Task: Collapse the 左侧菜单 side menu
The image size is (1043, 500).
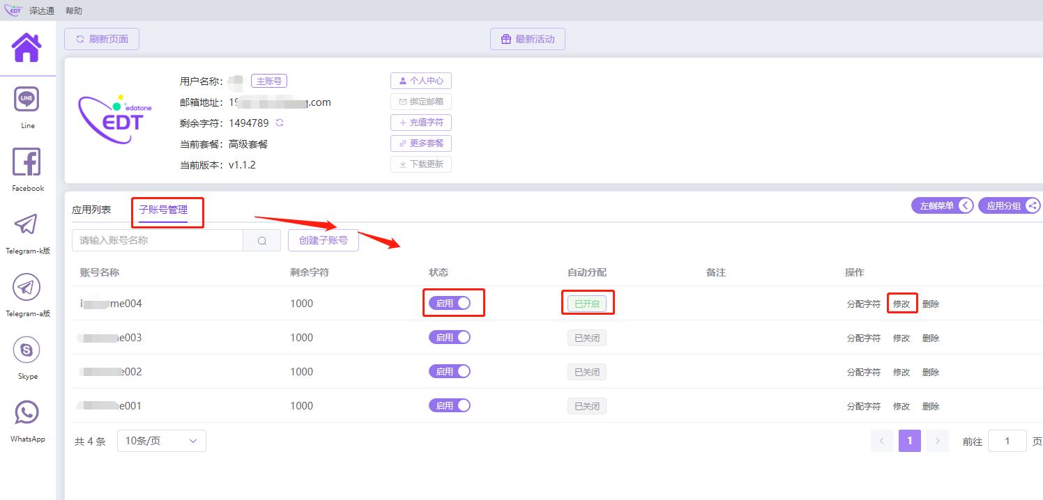Action: point(942,205)
